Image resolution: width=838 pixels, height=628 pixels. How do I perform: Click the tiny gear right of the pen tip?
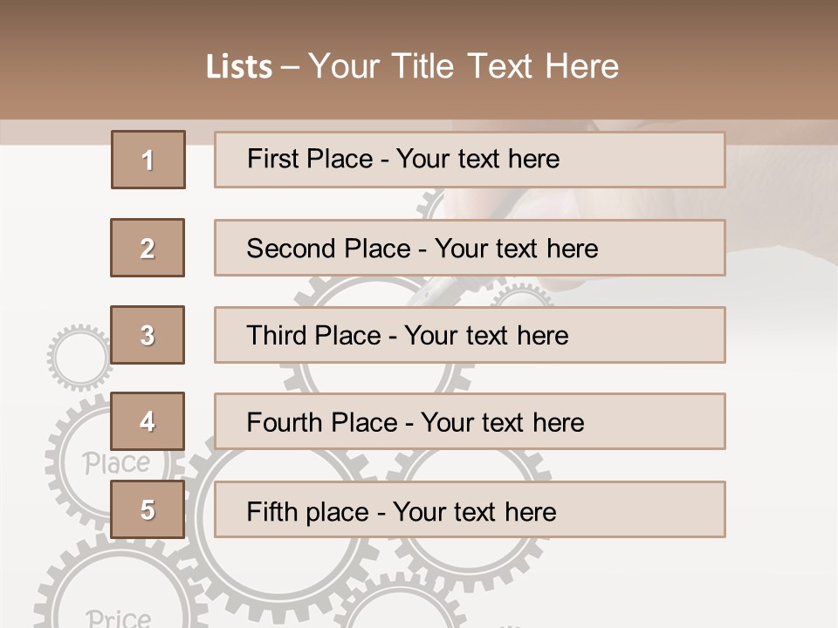point(521,297)
